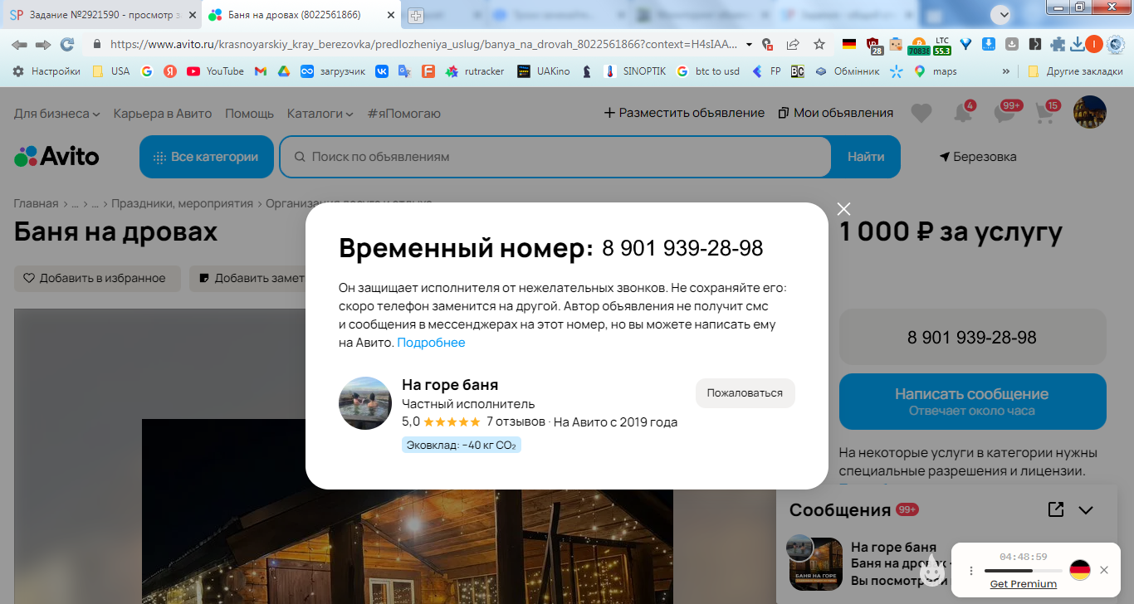The image size is (1134, 604).
Task: Click the 'Найти' search button
Action: (865, 157)
